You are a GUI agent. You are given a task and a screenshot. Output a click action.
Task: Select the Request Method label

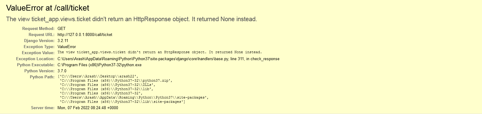click(38, 29)
